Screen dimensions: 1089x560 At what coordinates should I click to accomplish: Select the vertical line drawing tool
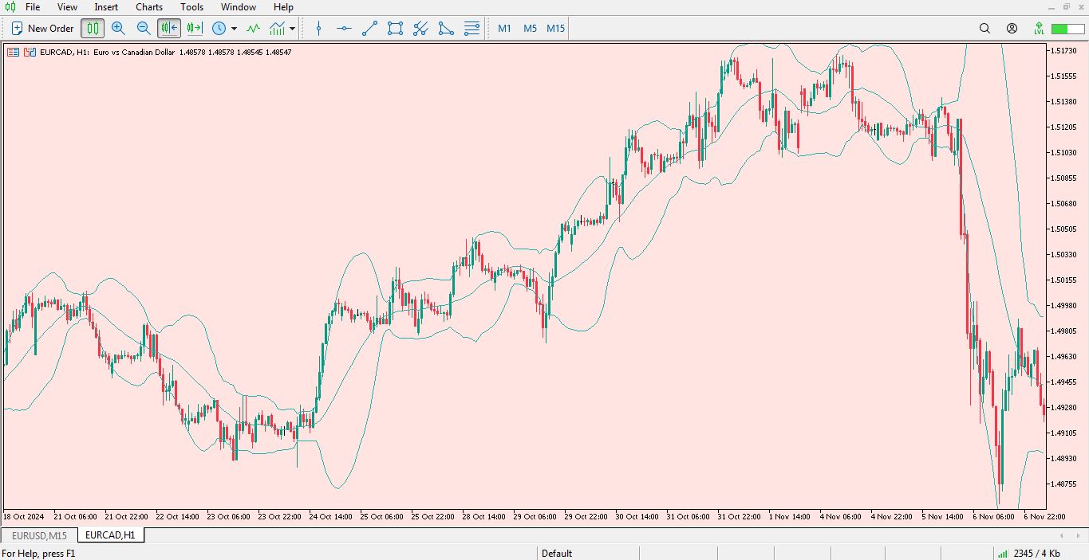pyautogui.click(x=319, y=29)
